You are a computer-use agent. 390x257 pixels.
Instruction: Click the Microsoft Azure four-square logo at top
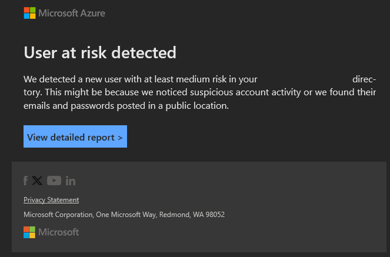pos(29,13)
